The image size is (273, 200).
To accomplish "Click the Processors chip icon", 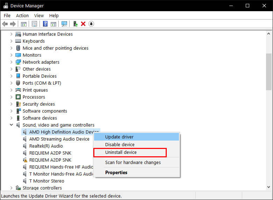I will (x=18, y=97).
